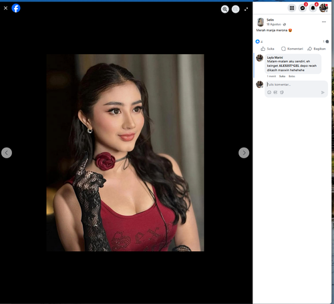The image size is (334, 304).
Task: Send the comment with arrow icon
Action: pos(323,92)
